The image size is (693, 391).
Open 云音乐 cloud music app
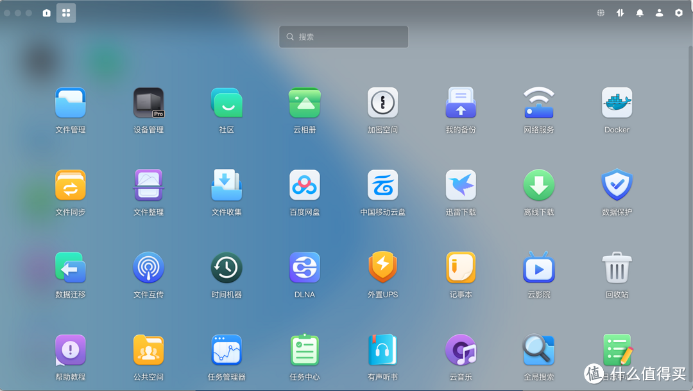pos(461,351)
